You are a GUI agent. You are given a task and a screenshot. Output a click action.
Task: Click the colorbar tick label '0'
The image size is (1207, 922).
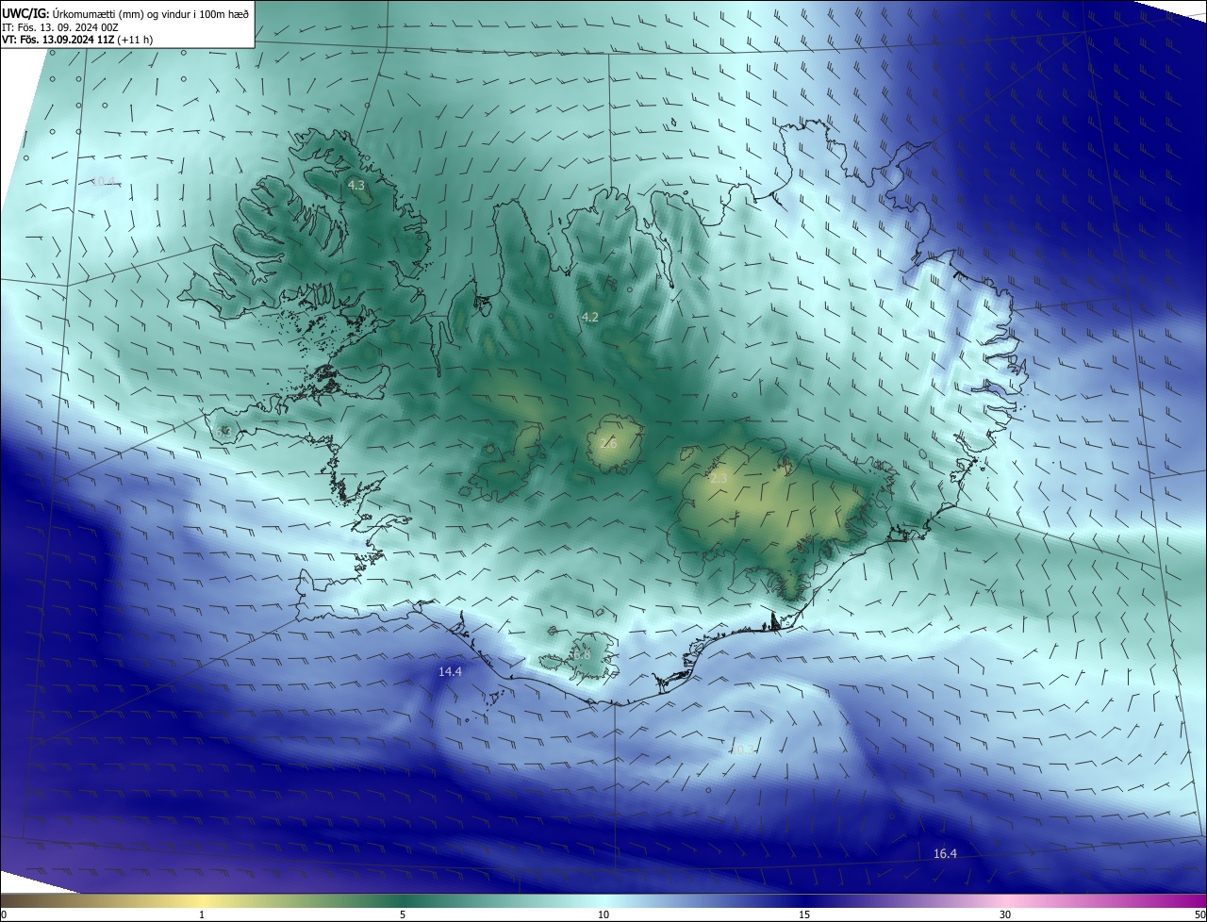[4, 915]
